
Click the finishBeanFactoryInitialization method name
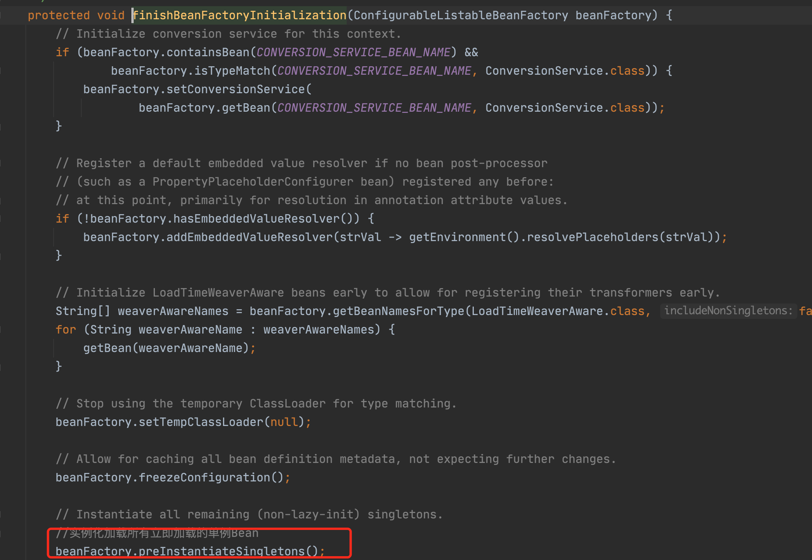(239, 15)
